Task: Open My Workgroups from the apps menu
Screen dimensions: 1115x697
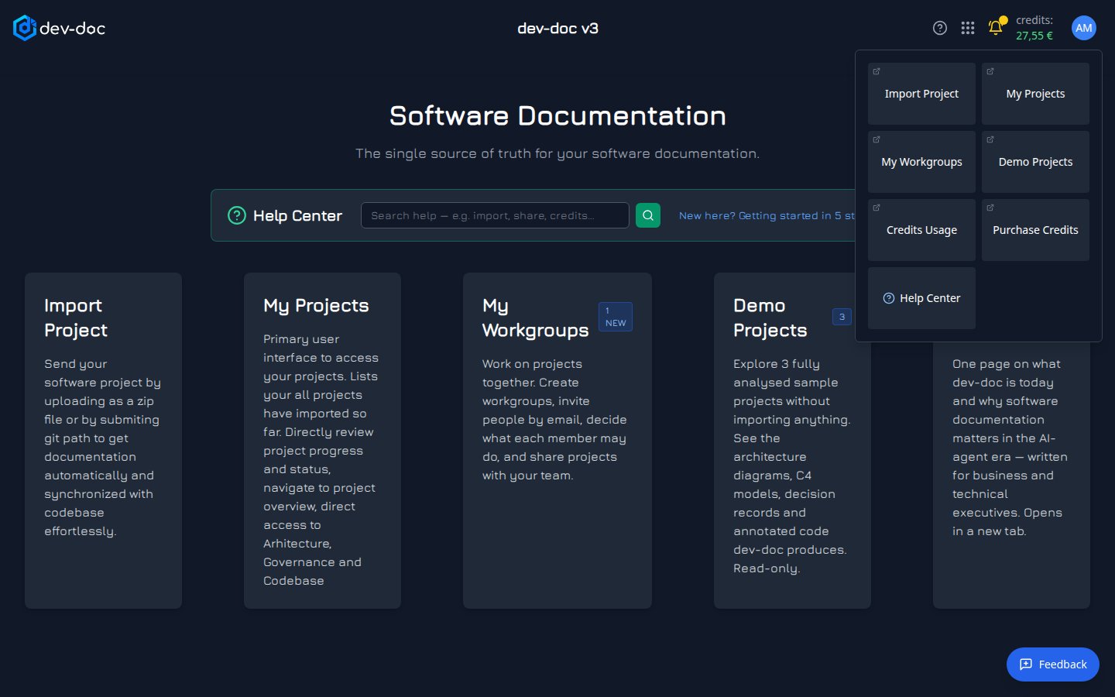Action: tap(921, 162)
